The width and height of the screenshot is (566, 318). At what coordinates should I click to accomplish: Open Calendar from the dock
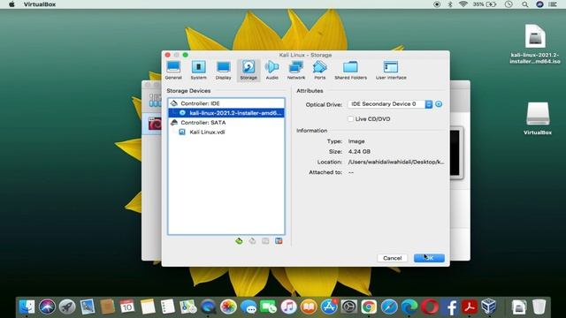click(x=127, y=307)
